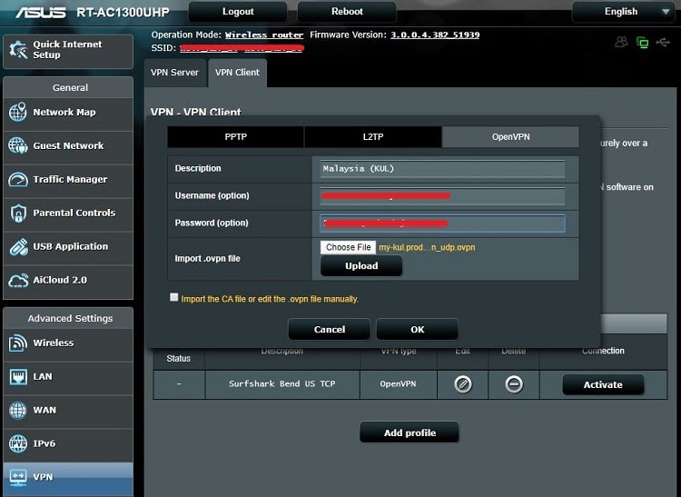Image resolution: width=681 pixels, height=497 pixels.
Task: Click the USB Application icon
Action: (18, 246)
